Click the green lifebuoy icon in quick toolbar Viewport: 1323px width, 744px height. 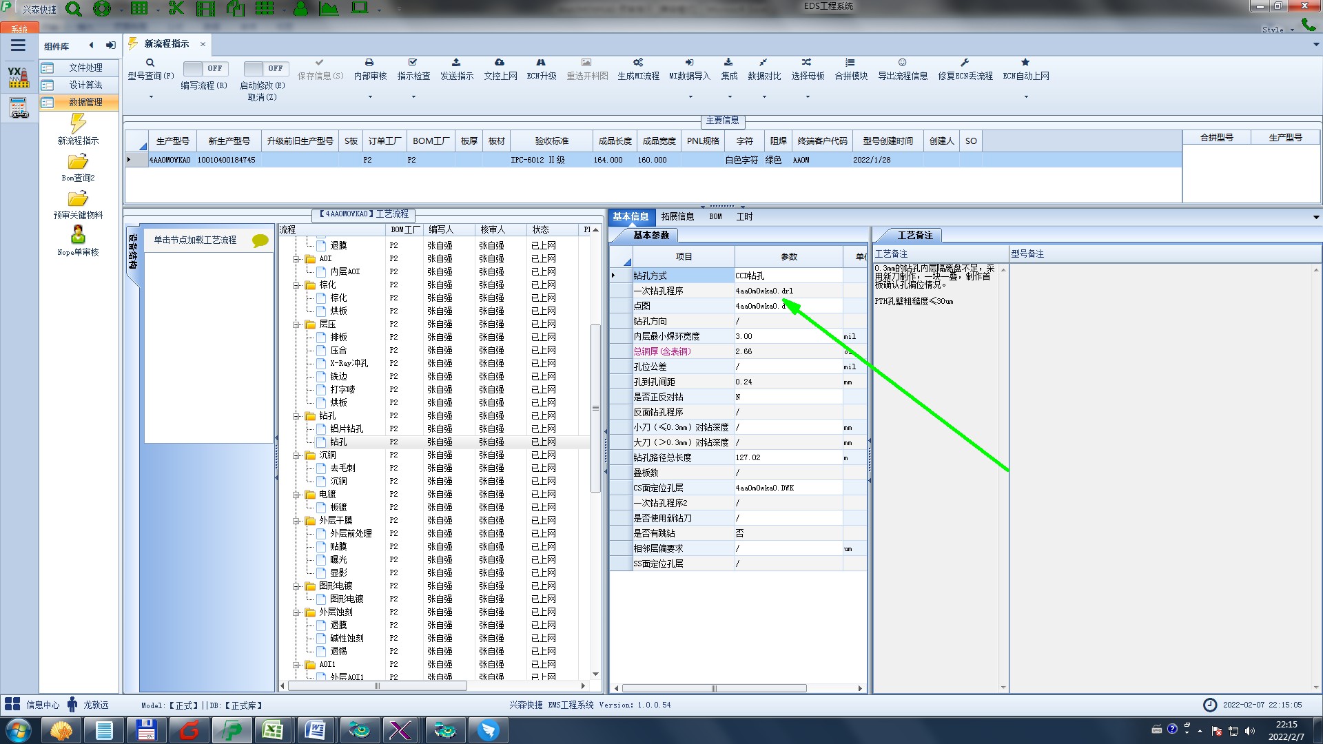[x=102, y=9]
